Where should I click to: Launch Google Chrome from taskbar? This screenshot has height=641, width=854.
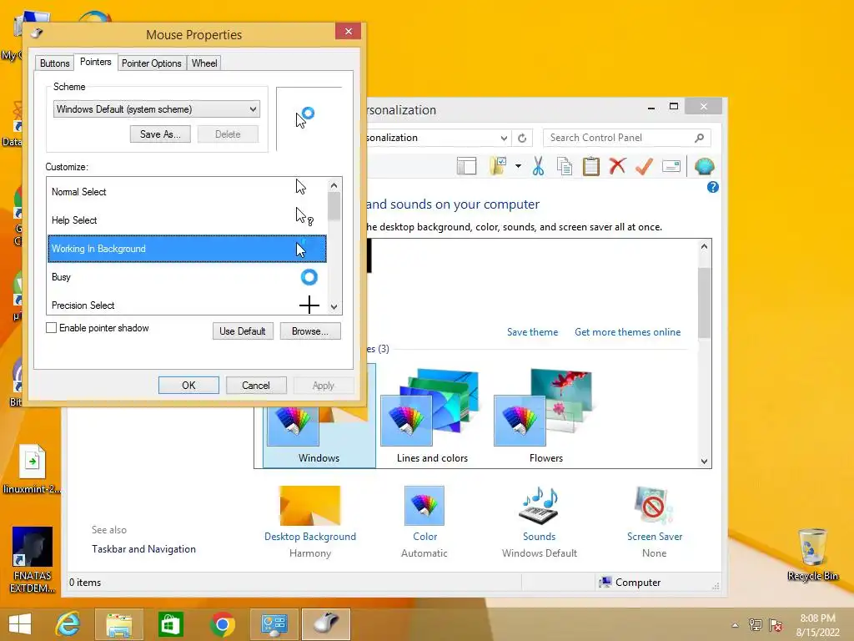[x=222, y=624]
